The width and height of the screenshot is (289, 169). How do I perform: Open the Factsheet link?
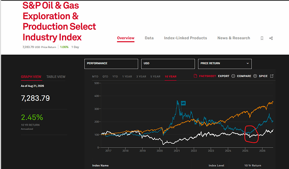[x=207, y=76]
